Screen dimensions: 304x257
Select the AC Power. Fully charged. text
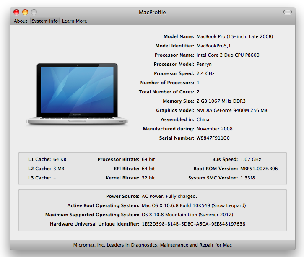tap(169, 196)
